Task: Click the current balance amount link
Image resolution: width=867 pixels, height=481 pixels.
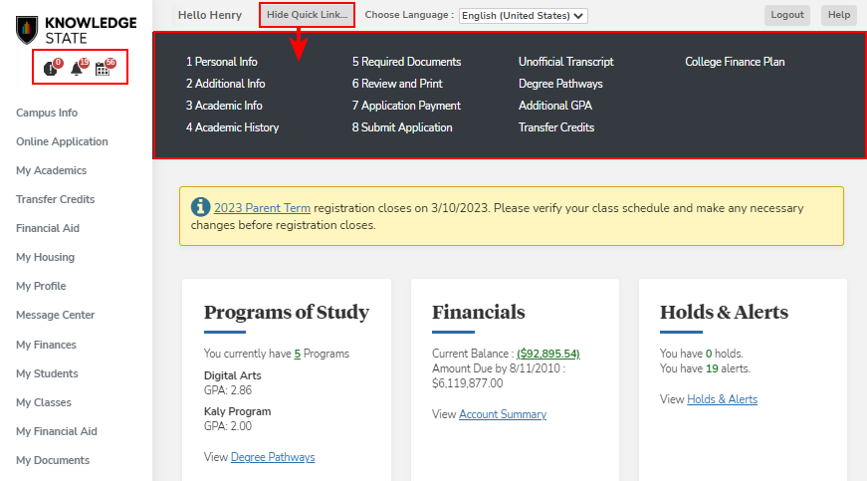Action: click(548, 354)
